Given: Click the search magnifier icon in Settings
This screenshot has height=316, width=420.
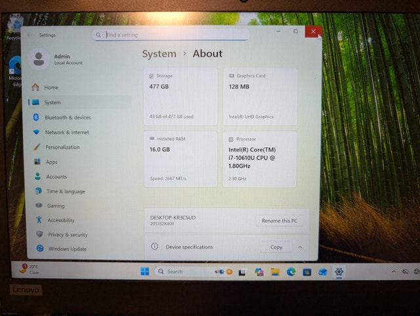Looking at the screenshot, I should (x=98, y=35).
